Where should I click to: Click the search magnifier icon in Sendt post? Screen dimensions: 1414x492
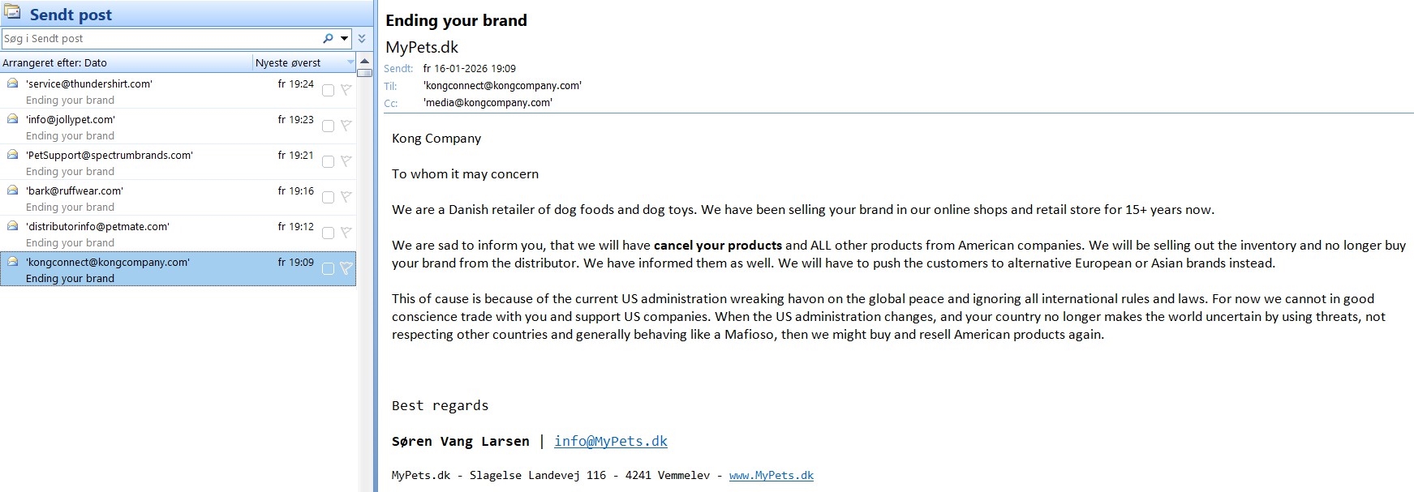point(328,38)
